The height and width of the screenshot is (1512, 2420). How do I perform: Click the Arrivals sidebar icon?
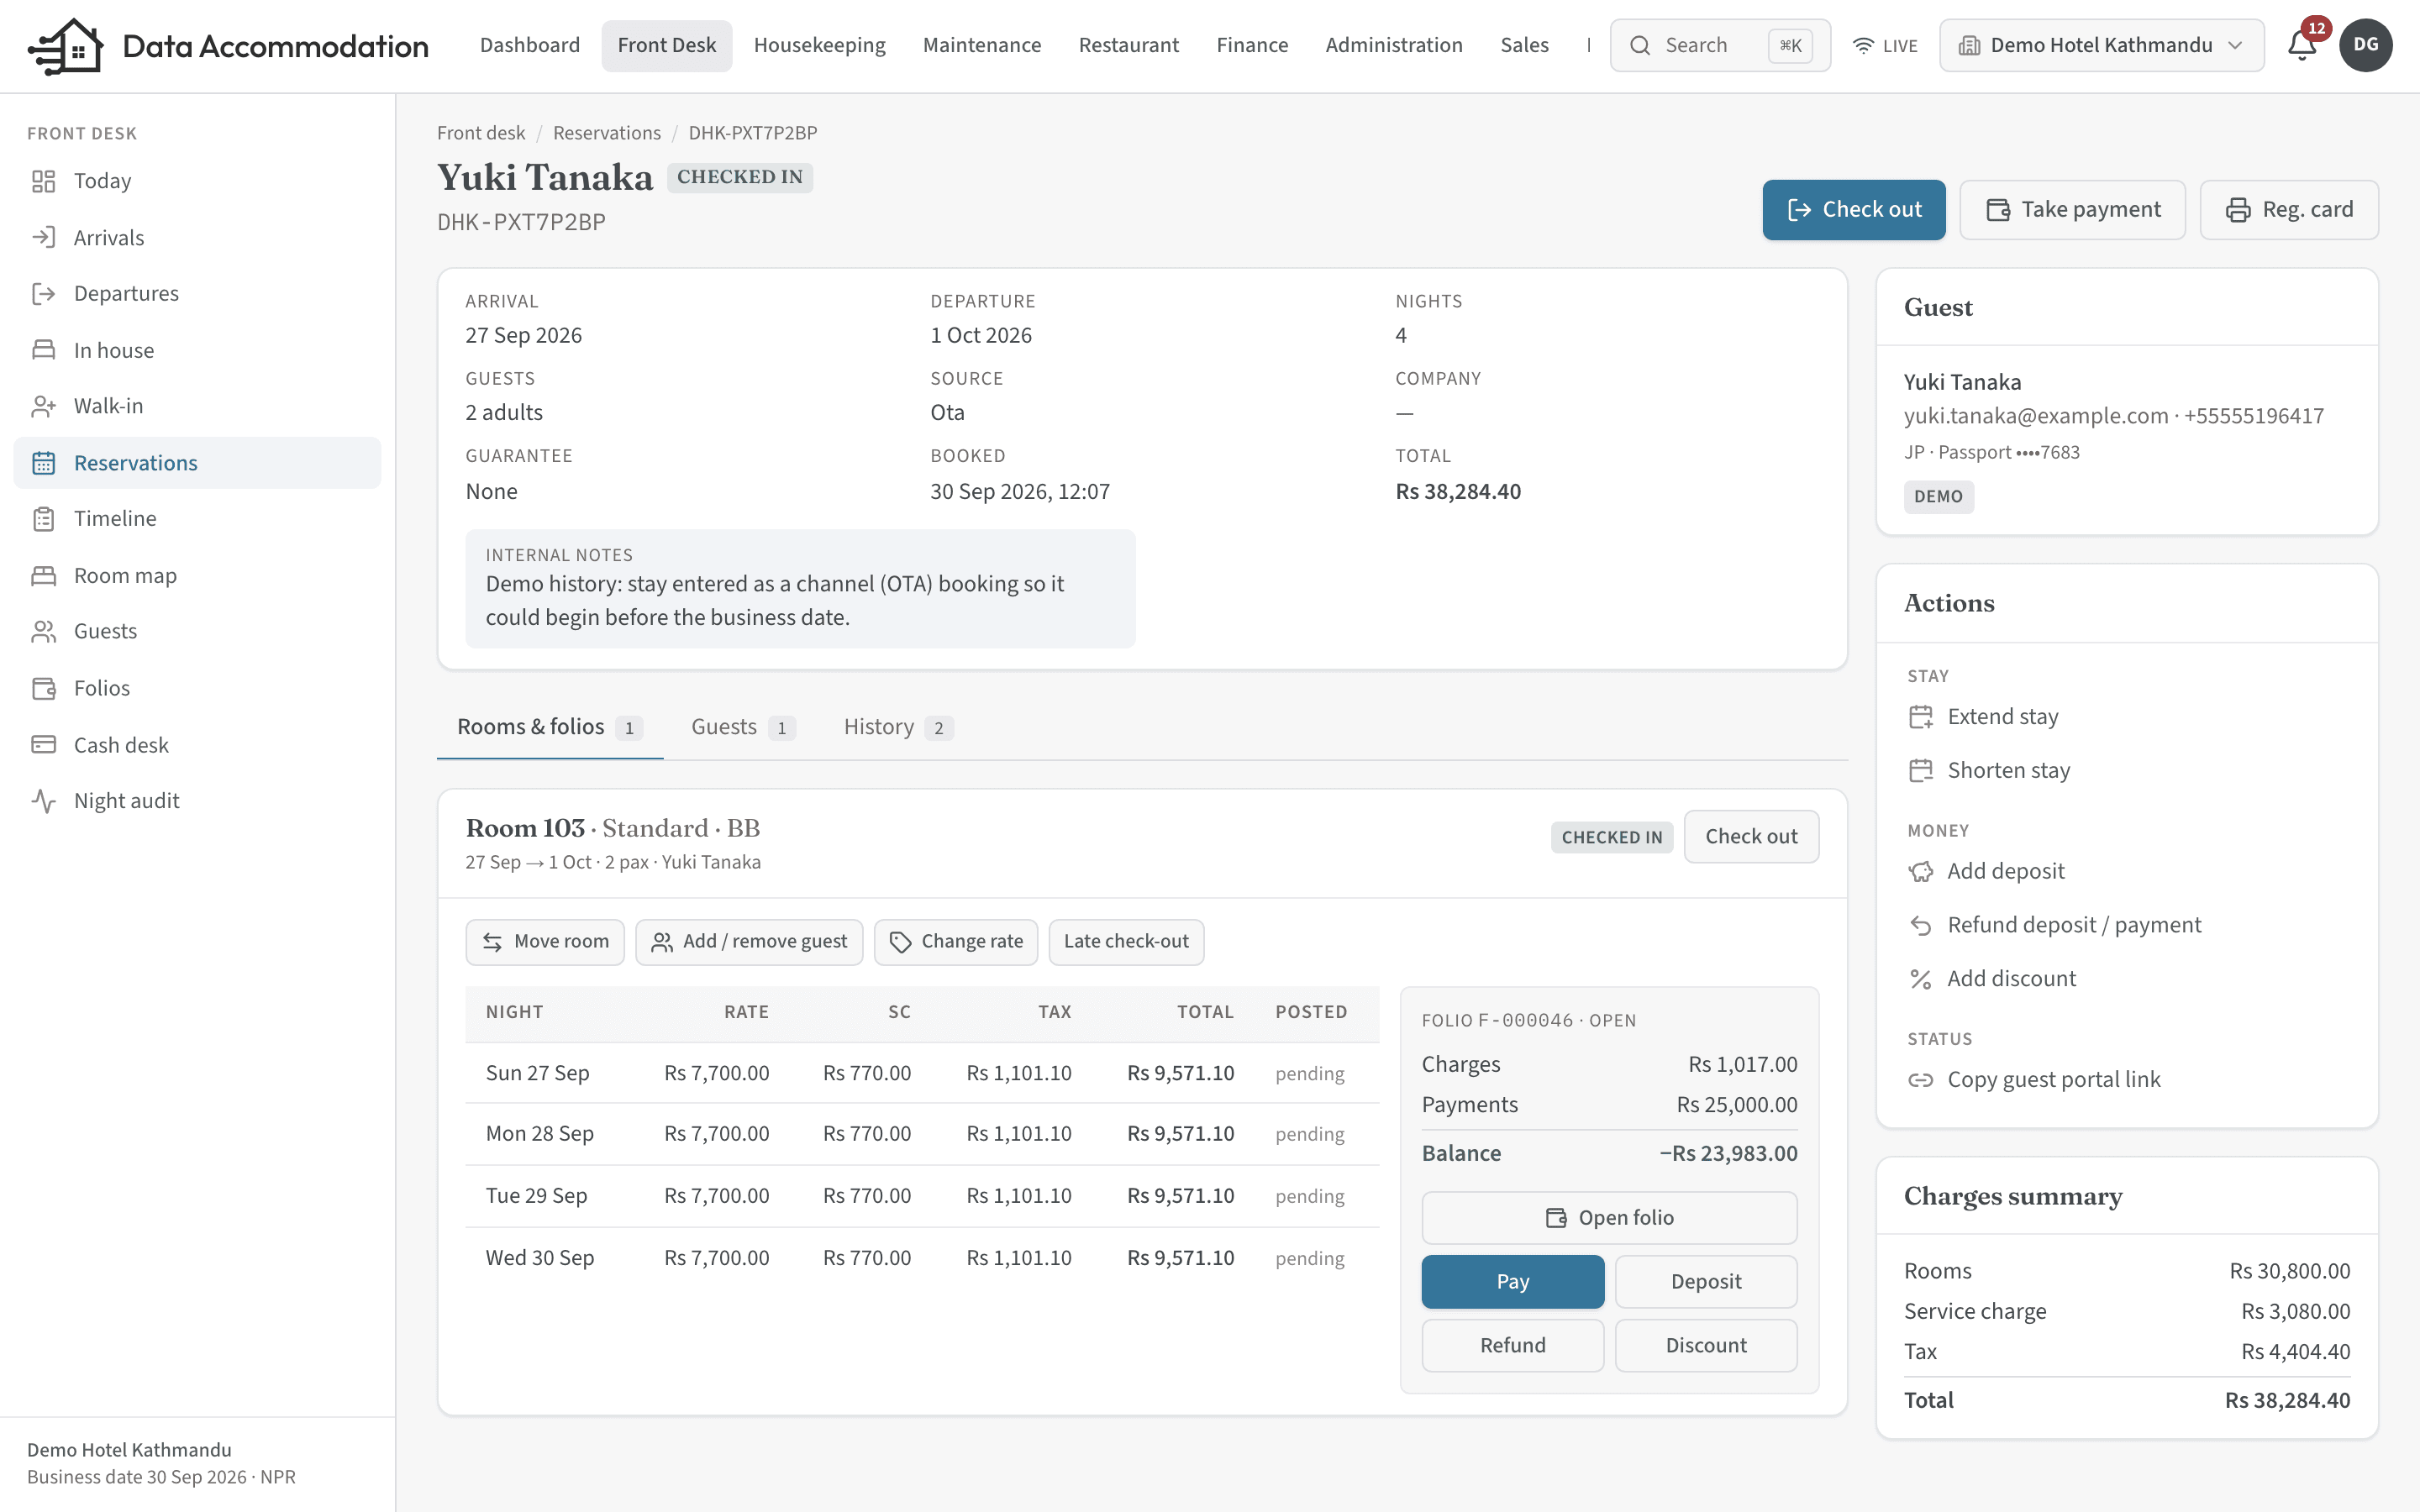[43, 237]
